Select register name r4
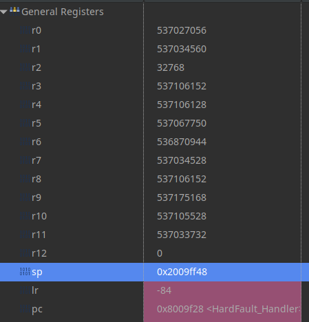This screenshot has height=322, width=309. [36, 105]
